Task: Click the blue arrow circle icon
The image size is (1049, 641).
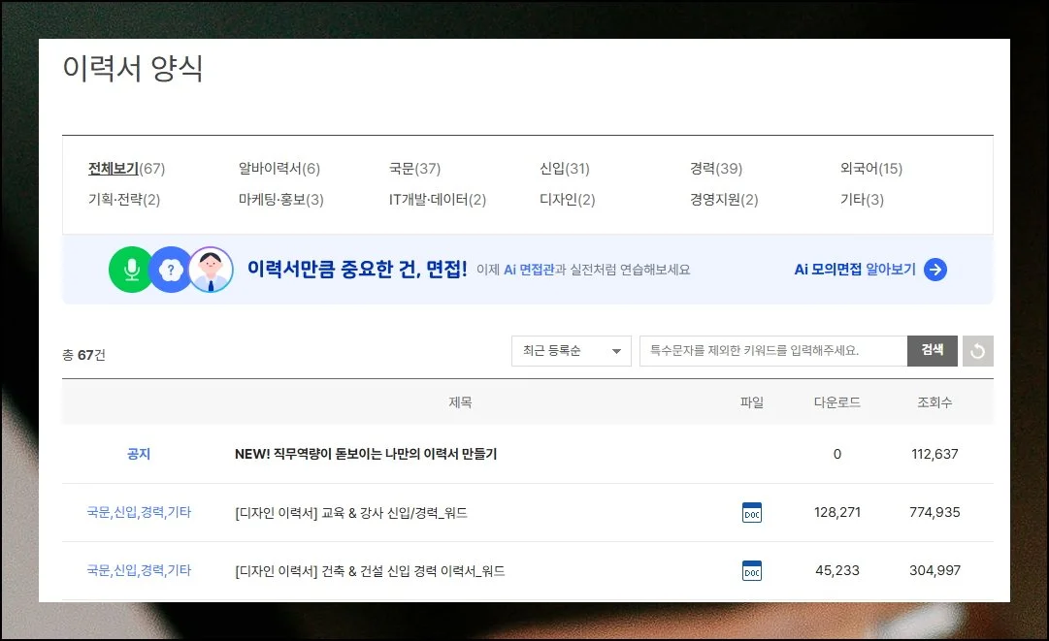Action: point(934,270)
